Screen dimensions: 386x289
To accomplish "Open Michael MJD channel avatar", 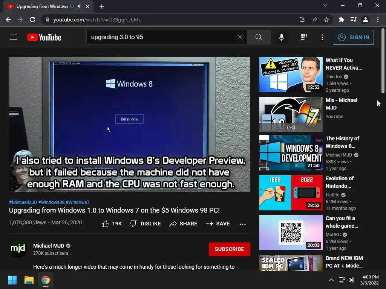I will (x=18, y=248).
